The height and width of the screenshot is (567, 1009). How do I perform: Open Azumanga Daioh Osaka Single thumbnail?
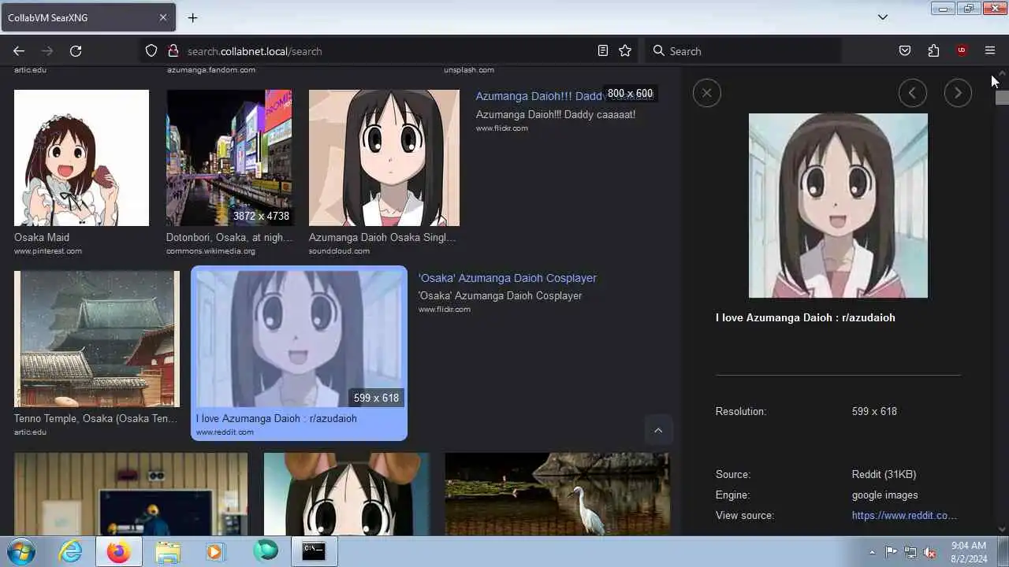[384, 157]
